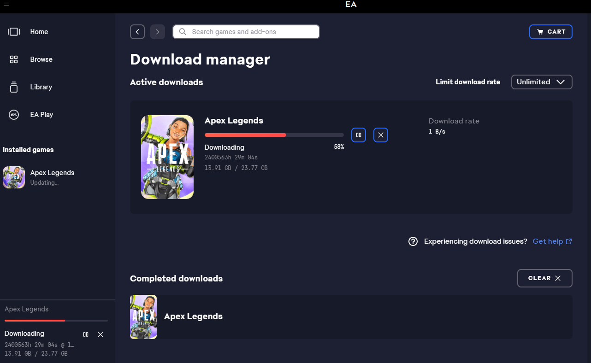Open the Get help link
The height and width of the screenshot is (363, 591).
(x=552, y=241)
